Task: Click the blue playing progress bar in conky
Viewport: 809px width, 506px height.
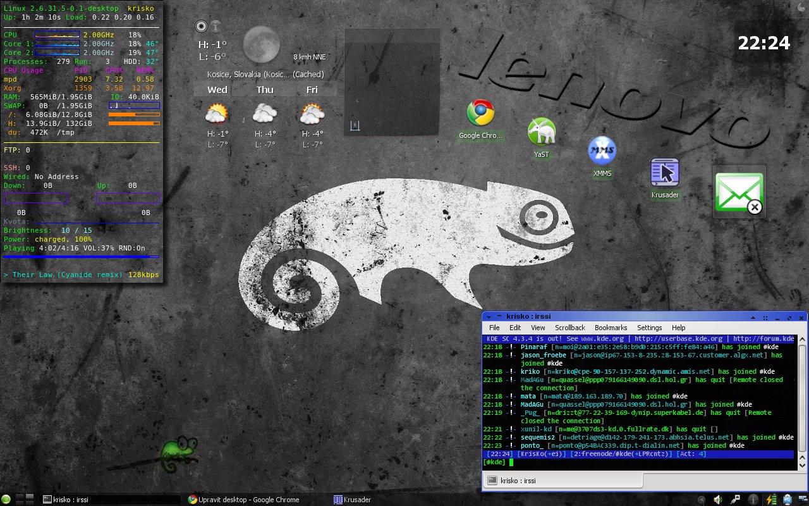Action: tap(81, 257)
